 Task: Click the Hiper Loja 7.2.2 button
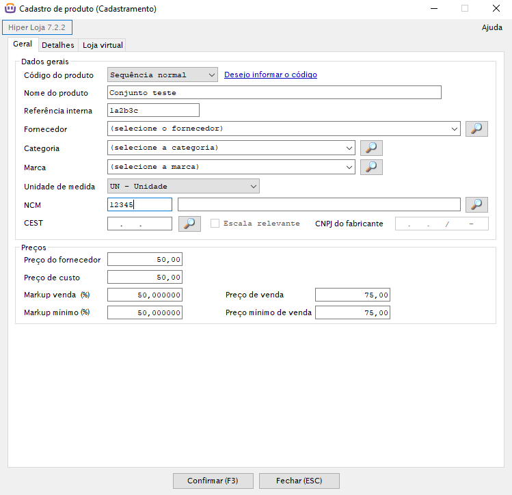click(x=37, y=27)
